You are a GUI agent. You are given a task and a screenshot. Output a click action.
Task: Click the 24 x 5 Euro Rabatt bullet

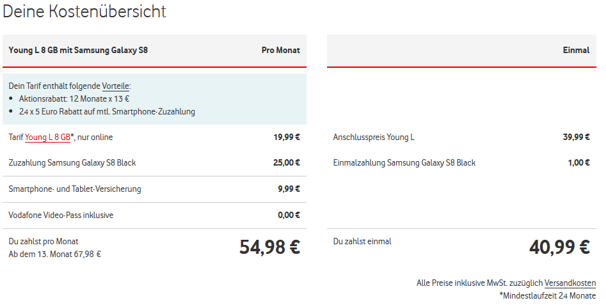106,111
